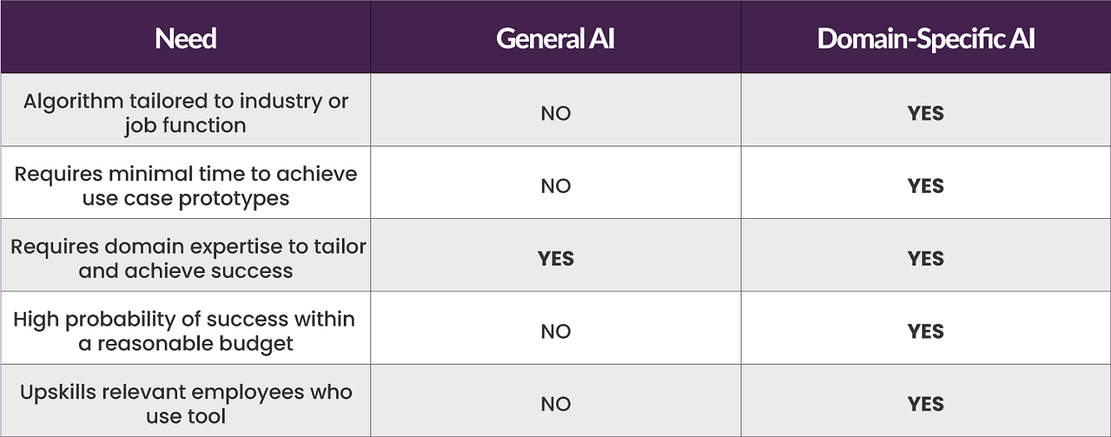Click Domain-Specific 'YES' for domain expertise row
1111x437 pixels.
tap(926, 259)
